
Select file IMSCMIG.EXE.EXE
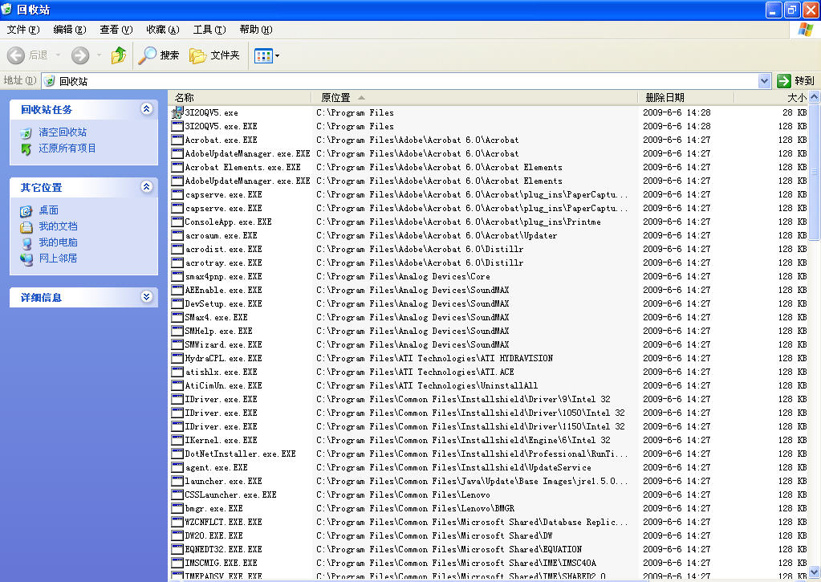221,562
